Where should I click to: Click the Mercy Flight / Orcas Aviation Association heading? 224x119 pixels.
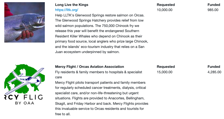pos(89,67)
